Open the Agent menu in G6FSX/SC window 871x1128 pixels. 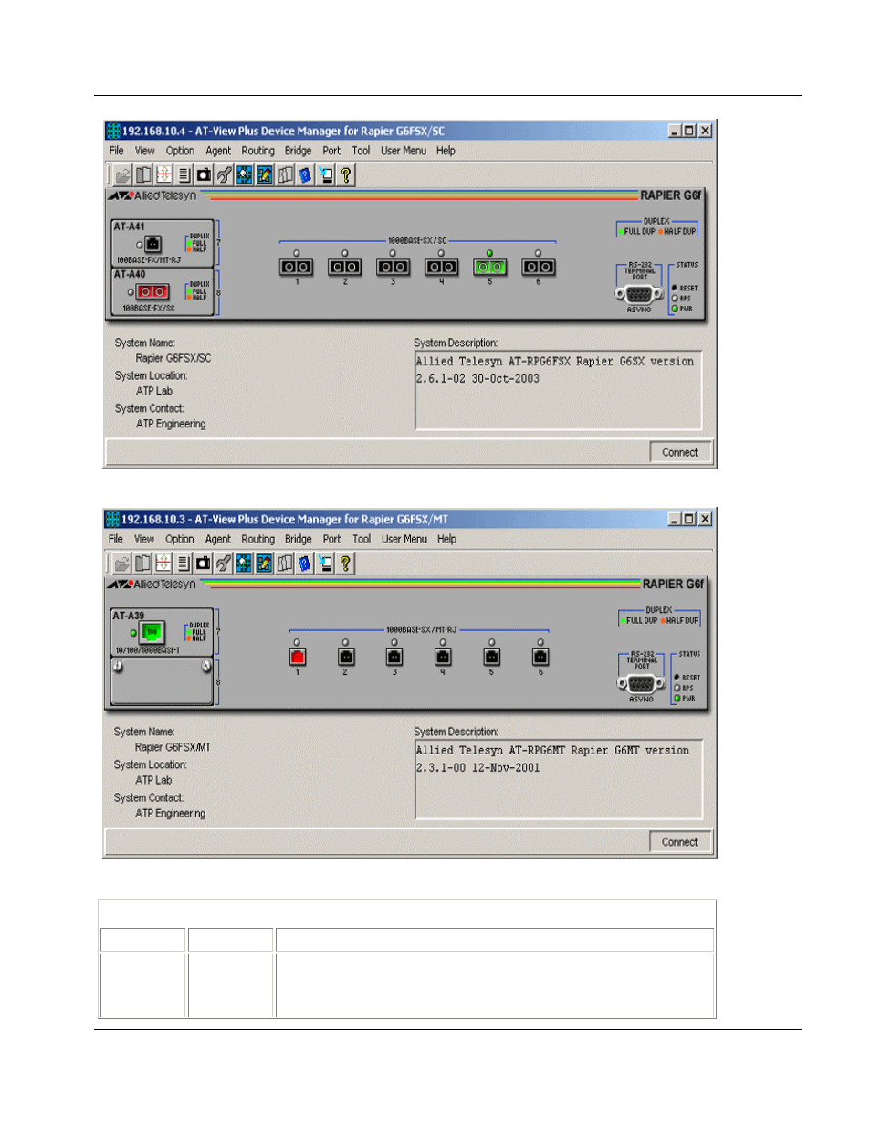tap(218, 151)
